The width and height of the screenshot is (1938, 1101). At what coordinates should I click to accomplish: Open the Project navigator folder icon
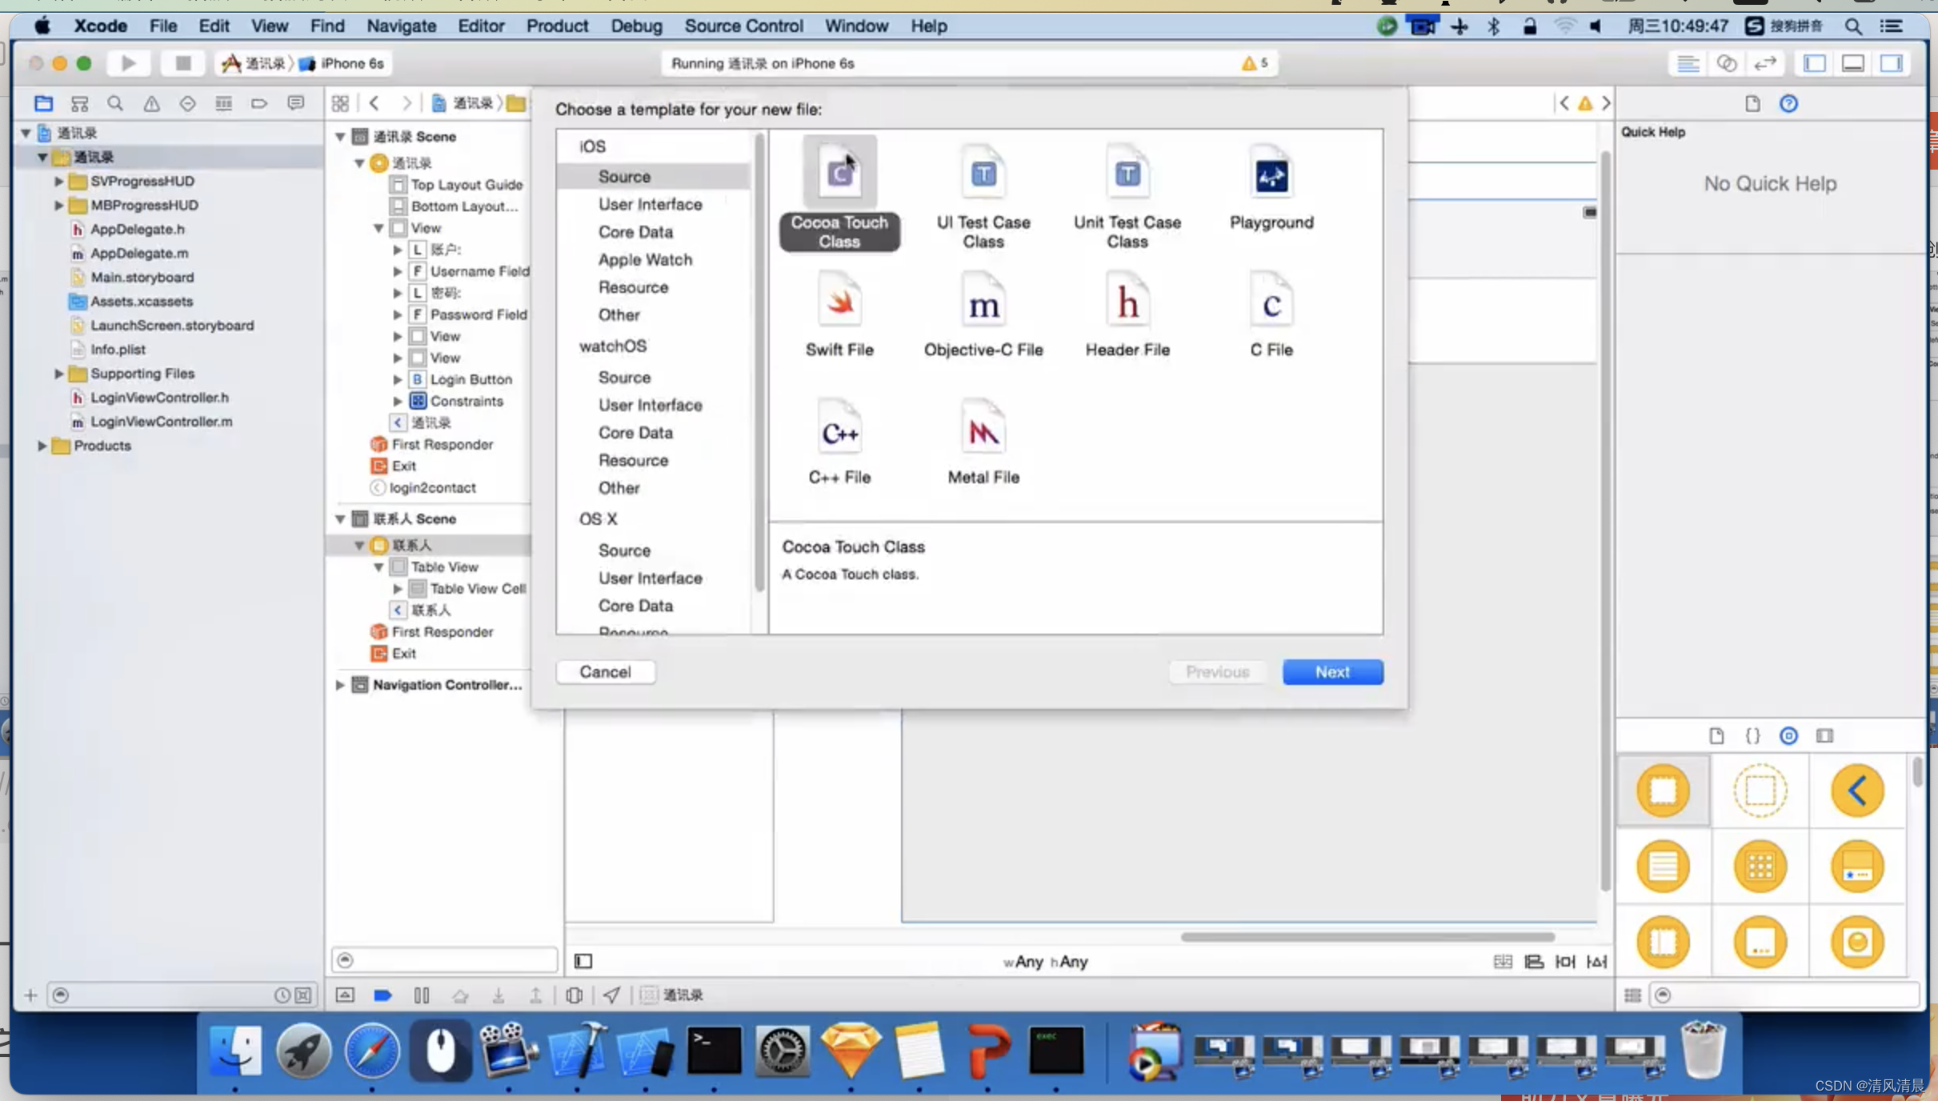pyautogui.click(x=43, y=103)
